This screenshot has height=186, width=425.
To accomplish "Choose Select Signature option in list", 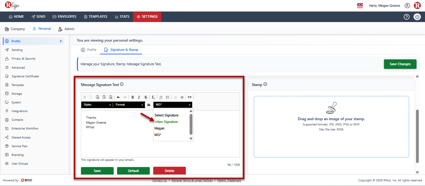I will point(167,115).
